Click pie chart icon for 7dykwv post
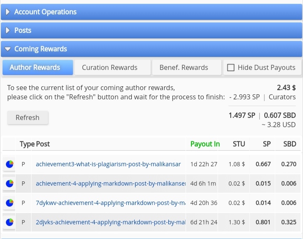 (9, 203)
